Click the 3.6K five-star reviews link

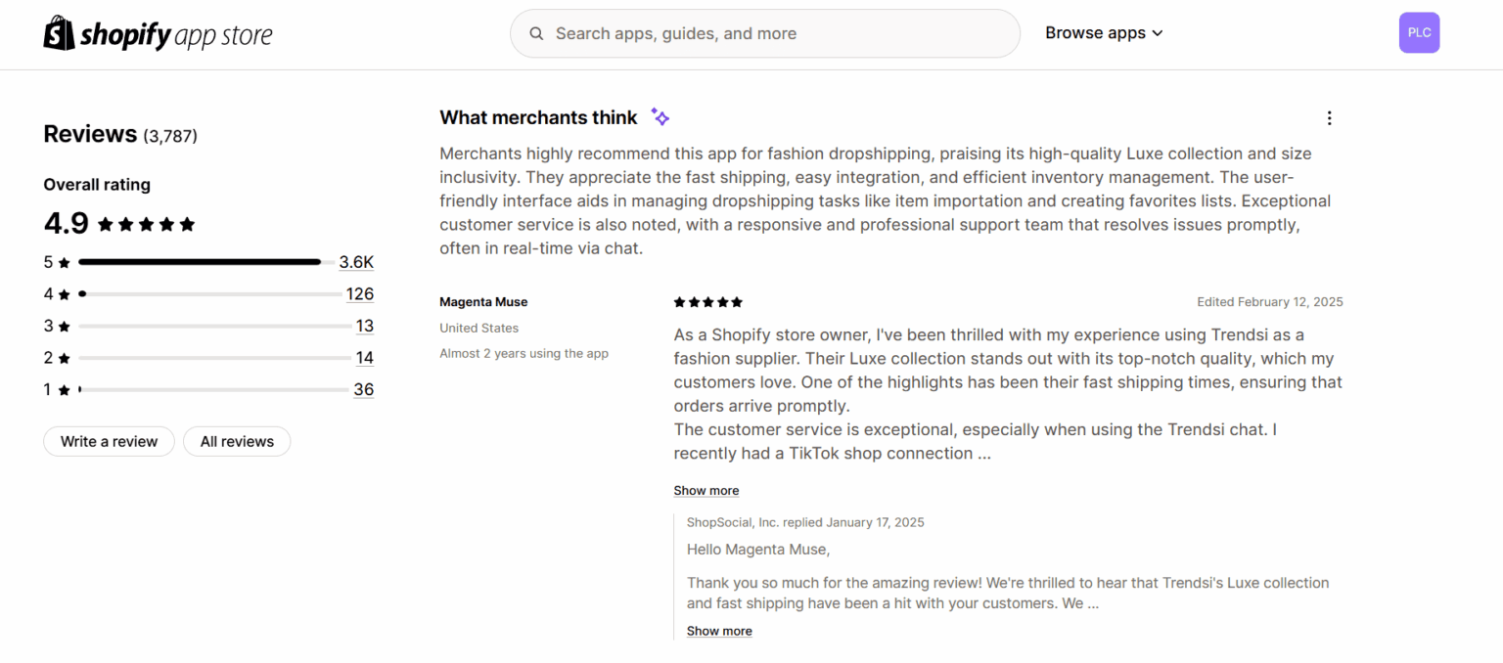[x=356, y=261]
